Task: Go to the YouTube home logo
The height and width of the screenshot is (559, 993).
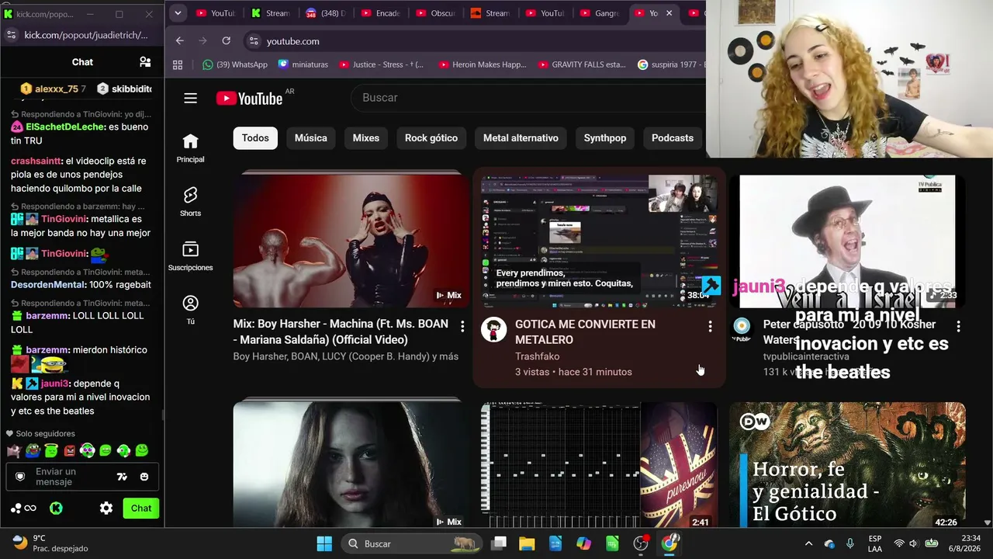Action: pyautogui.click(x=249, y=98)
